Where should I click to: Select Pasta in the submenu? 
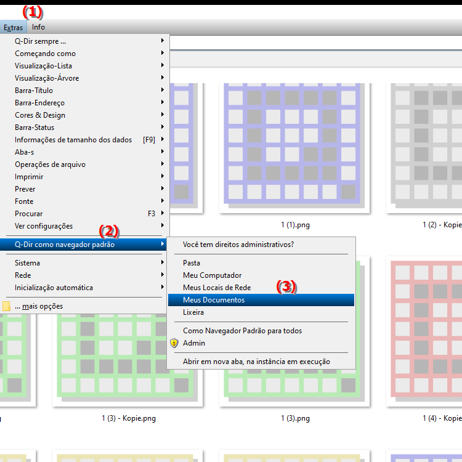(261, 263)
